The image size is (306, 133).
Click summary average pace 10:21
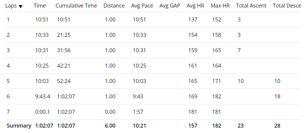tap(140, 126)
